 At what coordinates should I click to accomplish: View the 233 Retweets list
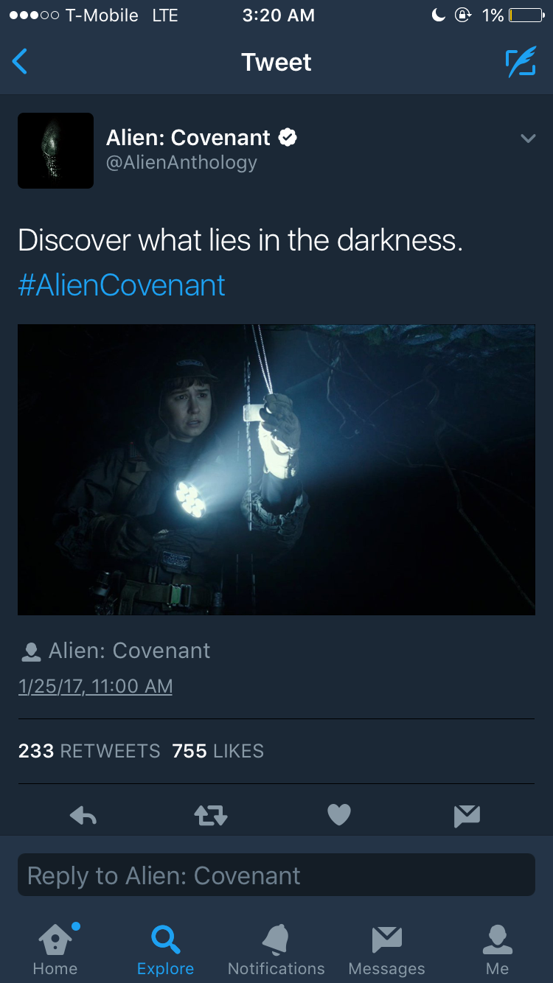(89, 751)
